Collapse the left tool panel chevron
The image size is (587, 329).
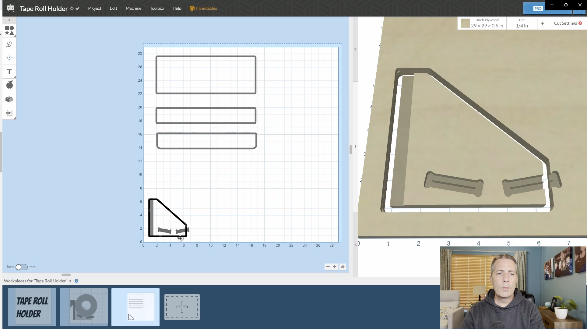click(9, 20)
